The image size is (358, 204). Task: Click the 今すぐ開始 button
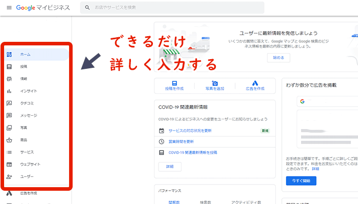point(301,181)
